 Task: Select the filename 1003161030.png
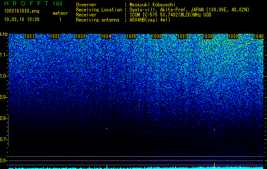pos(22,11)
